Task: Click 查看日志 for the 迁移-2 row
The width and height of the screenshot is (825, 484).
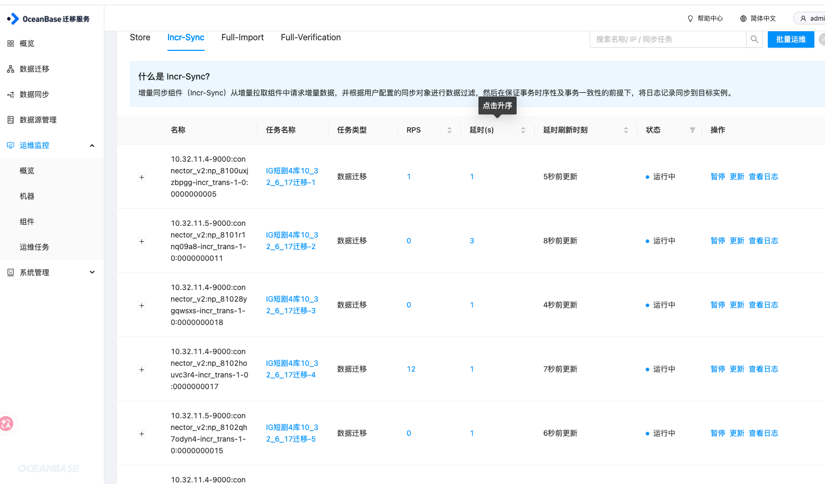Action: click(763, 241)
